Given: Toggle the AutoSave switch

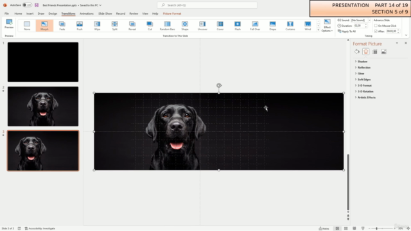Looking at the screenshot, I should tap(27, 5).
